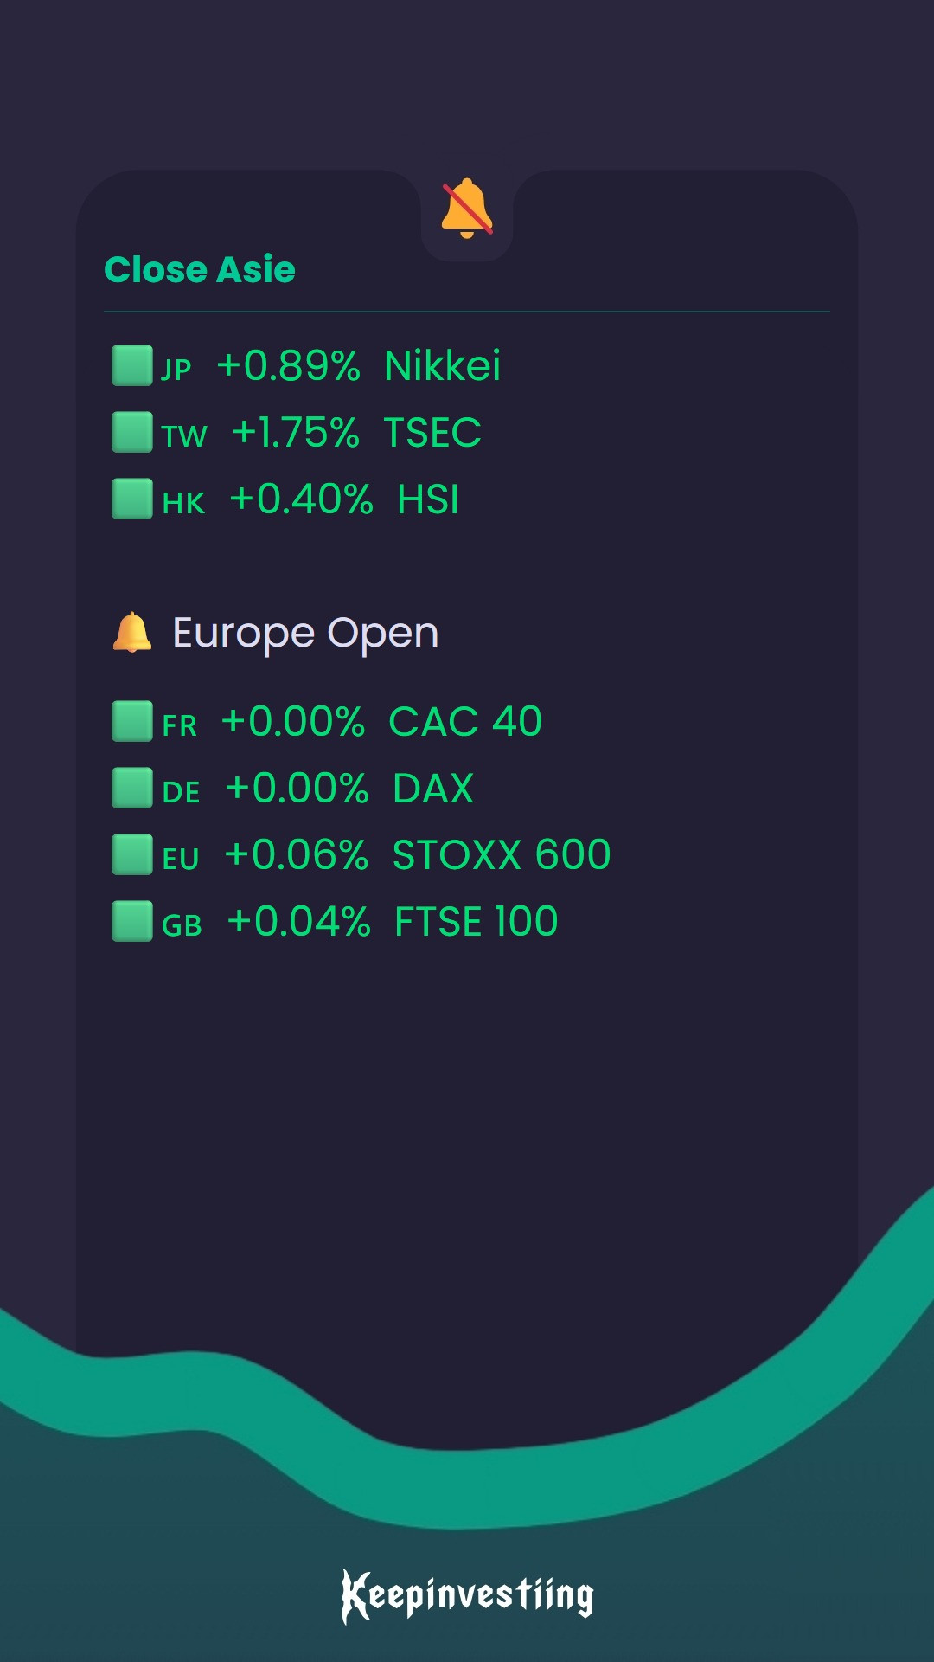Click the FTSE 100 index name
Screen dimensions: 934x1662
[477, 921]
